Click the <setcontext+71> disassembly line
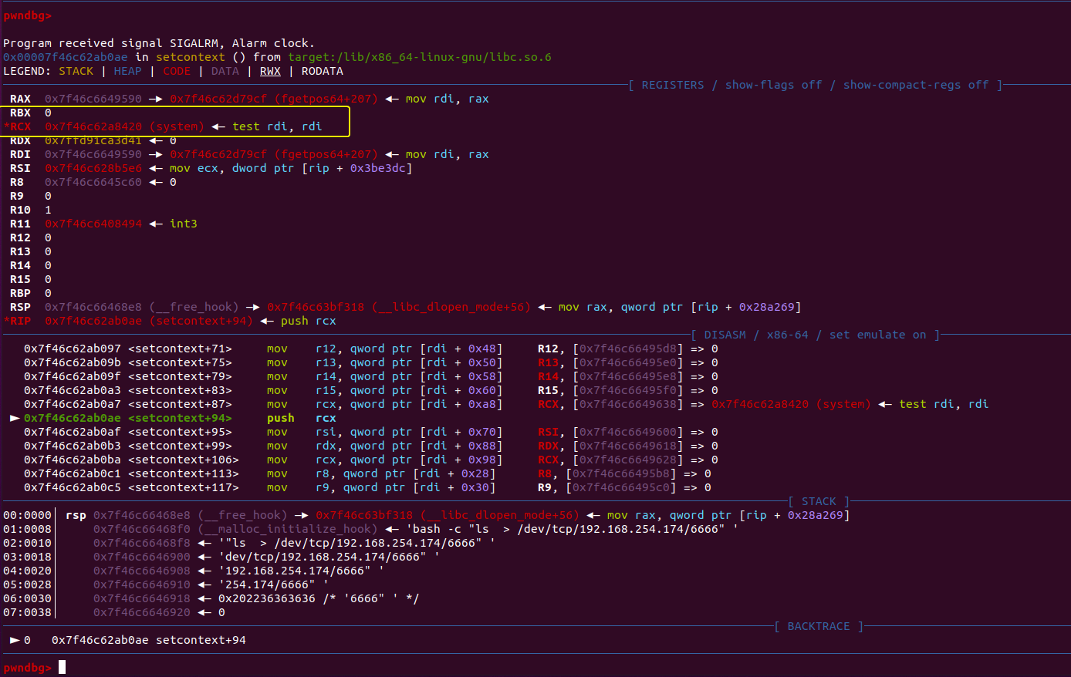1071x677 pixels. pos(370,349)
